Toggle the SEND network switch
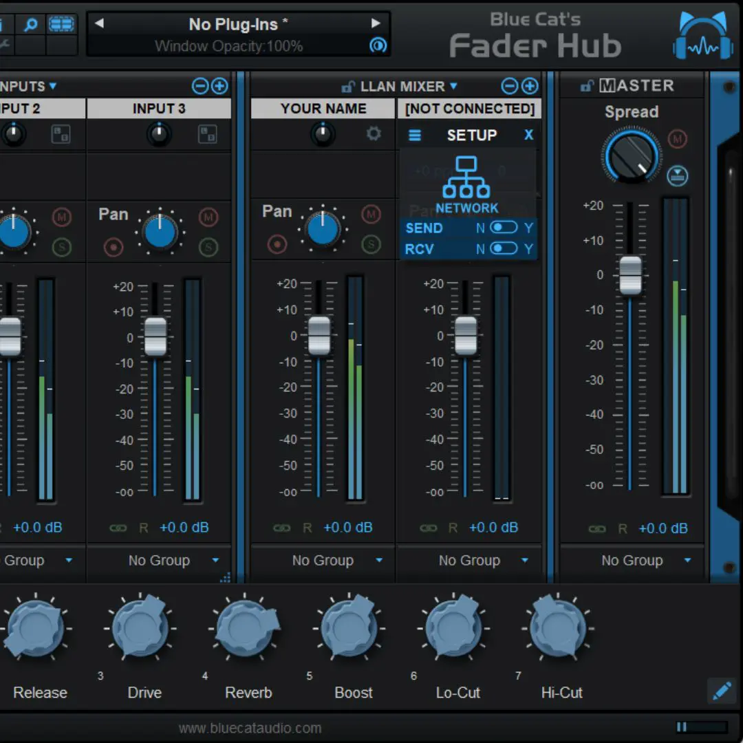The height and width of the screenshot is (743, 743). (x=504, y=228)
